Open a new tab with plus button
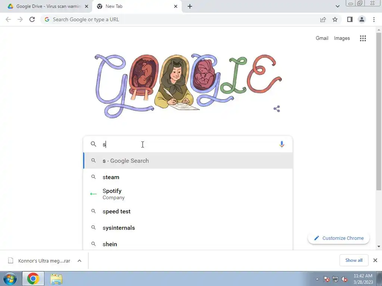Screen dimensions: 382x286 tap(190, 6)
